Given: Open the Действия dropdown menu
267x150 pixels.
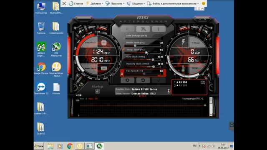Looking at the screenshot, I should [x=95, y=3].
